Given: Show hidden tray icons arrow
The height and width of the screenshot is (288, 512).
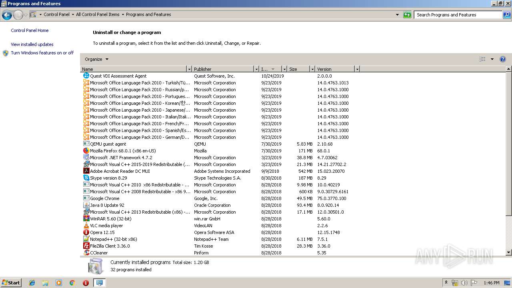Looking at the screenshot, I should pos(446,283).
